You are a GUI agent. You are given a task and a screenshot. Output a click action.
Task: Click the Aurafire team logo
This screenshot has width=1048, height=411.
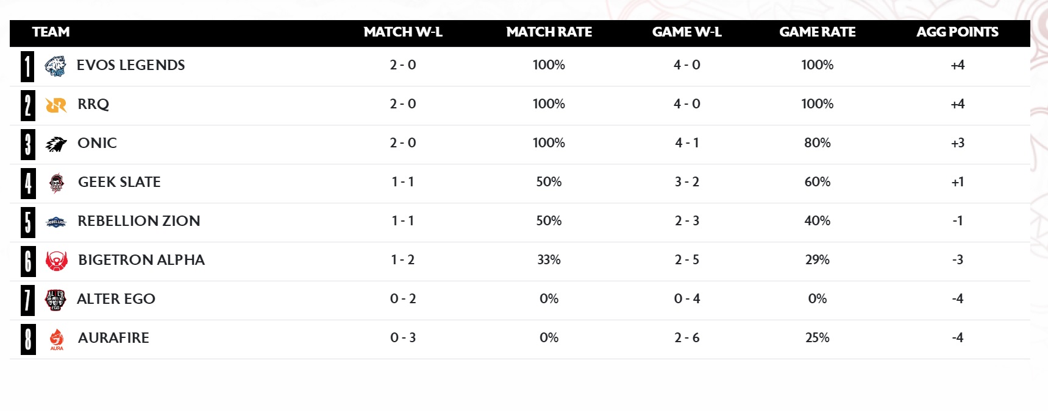click(57, 340)
